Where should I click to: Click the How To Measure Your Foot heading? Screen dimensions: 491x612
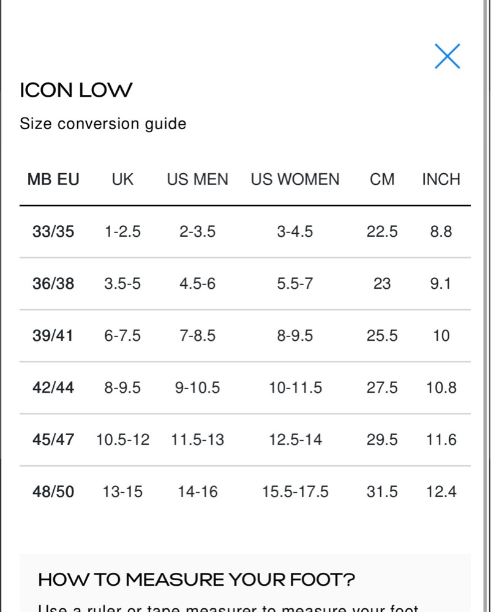coord(196,579)
